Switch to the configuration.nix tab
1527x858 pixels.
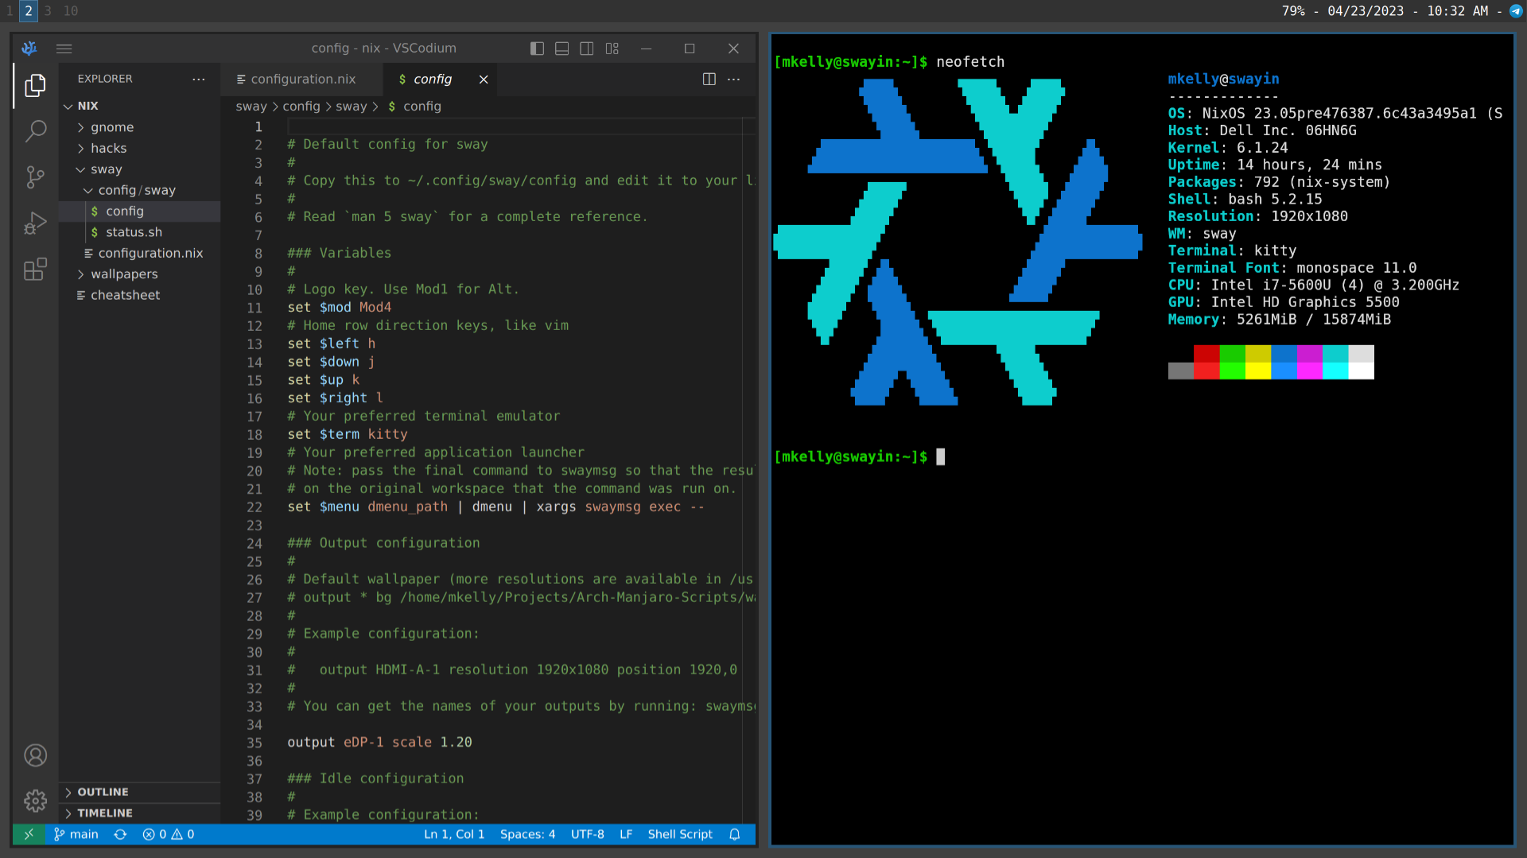click(301, 79)
